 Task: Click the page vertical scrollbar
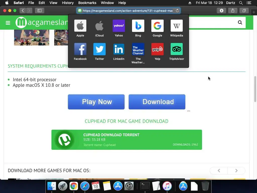(x=255, y=89)
